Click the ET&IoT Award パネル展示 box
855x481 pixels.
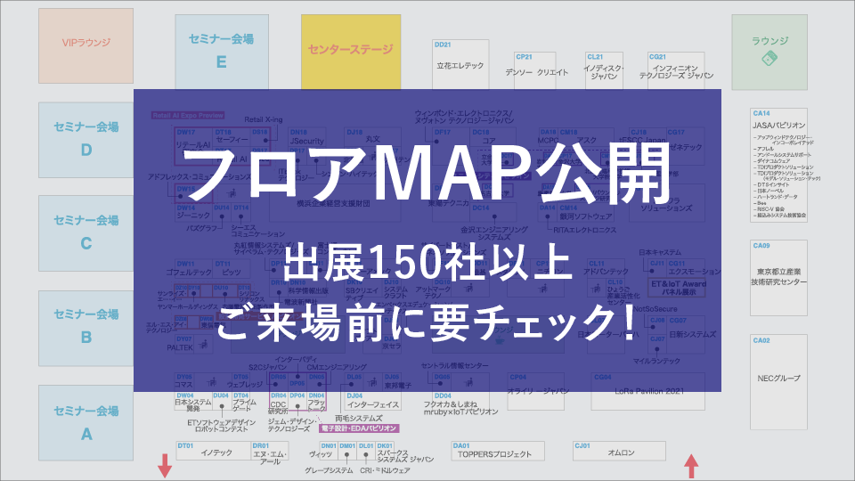coord(679,288)
